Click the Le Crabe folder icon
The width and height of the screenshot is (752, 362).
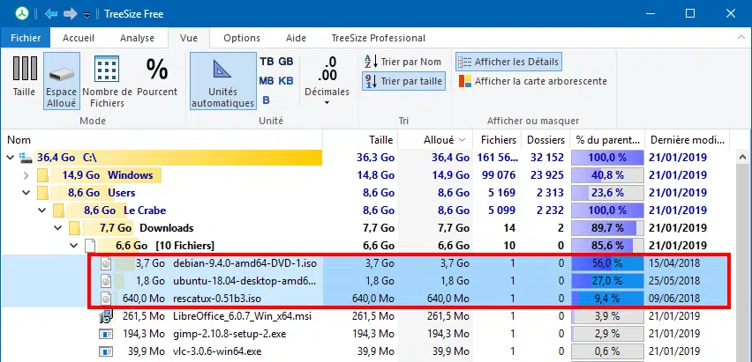(58, 211)
